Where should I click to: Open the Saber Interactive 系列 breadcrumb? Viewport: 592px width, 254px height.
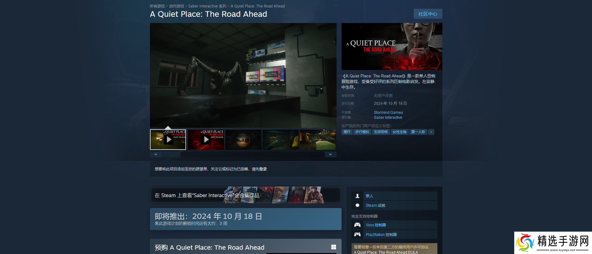coord(207,6)
